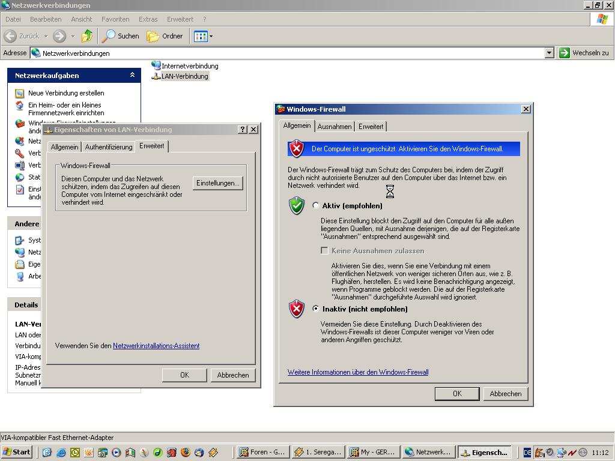Screen dimensions: 615x461
Task: Click the red shield in the unprotected warning banner
Action: [x=297, y=149]
